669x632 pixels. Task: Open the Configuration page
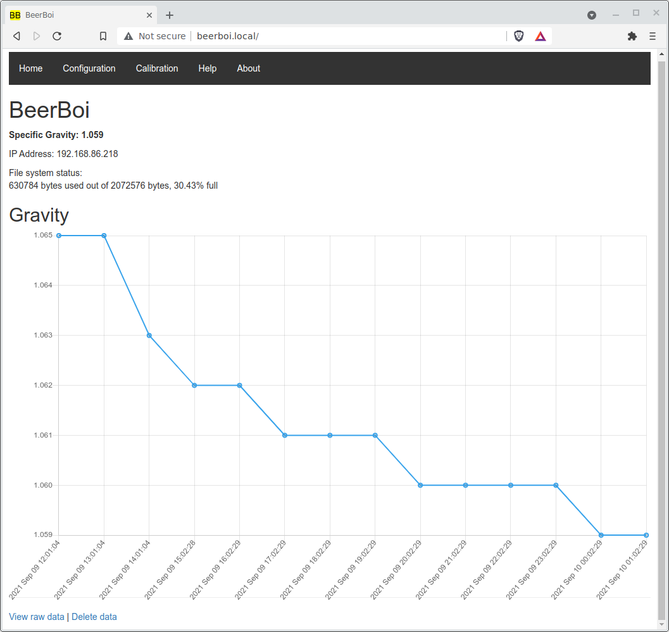[89, 68]
